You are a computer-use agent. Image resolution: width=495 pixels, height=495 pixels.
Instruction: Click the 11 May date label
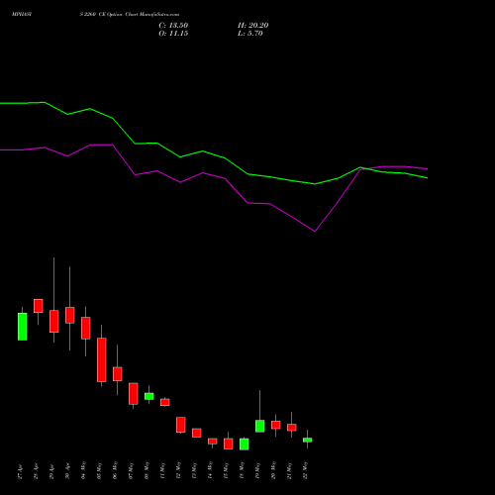point(162,470)
